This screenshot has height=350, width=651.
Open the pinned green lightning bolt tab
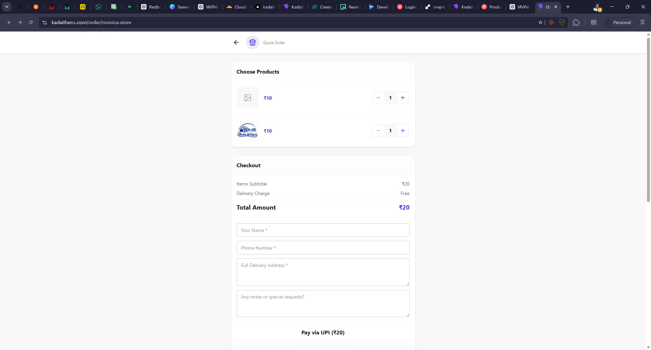point(130,7)
